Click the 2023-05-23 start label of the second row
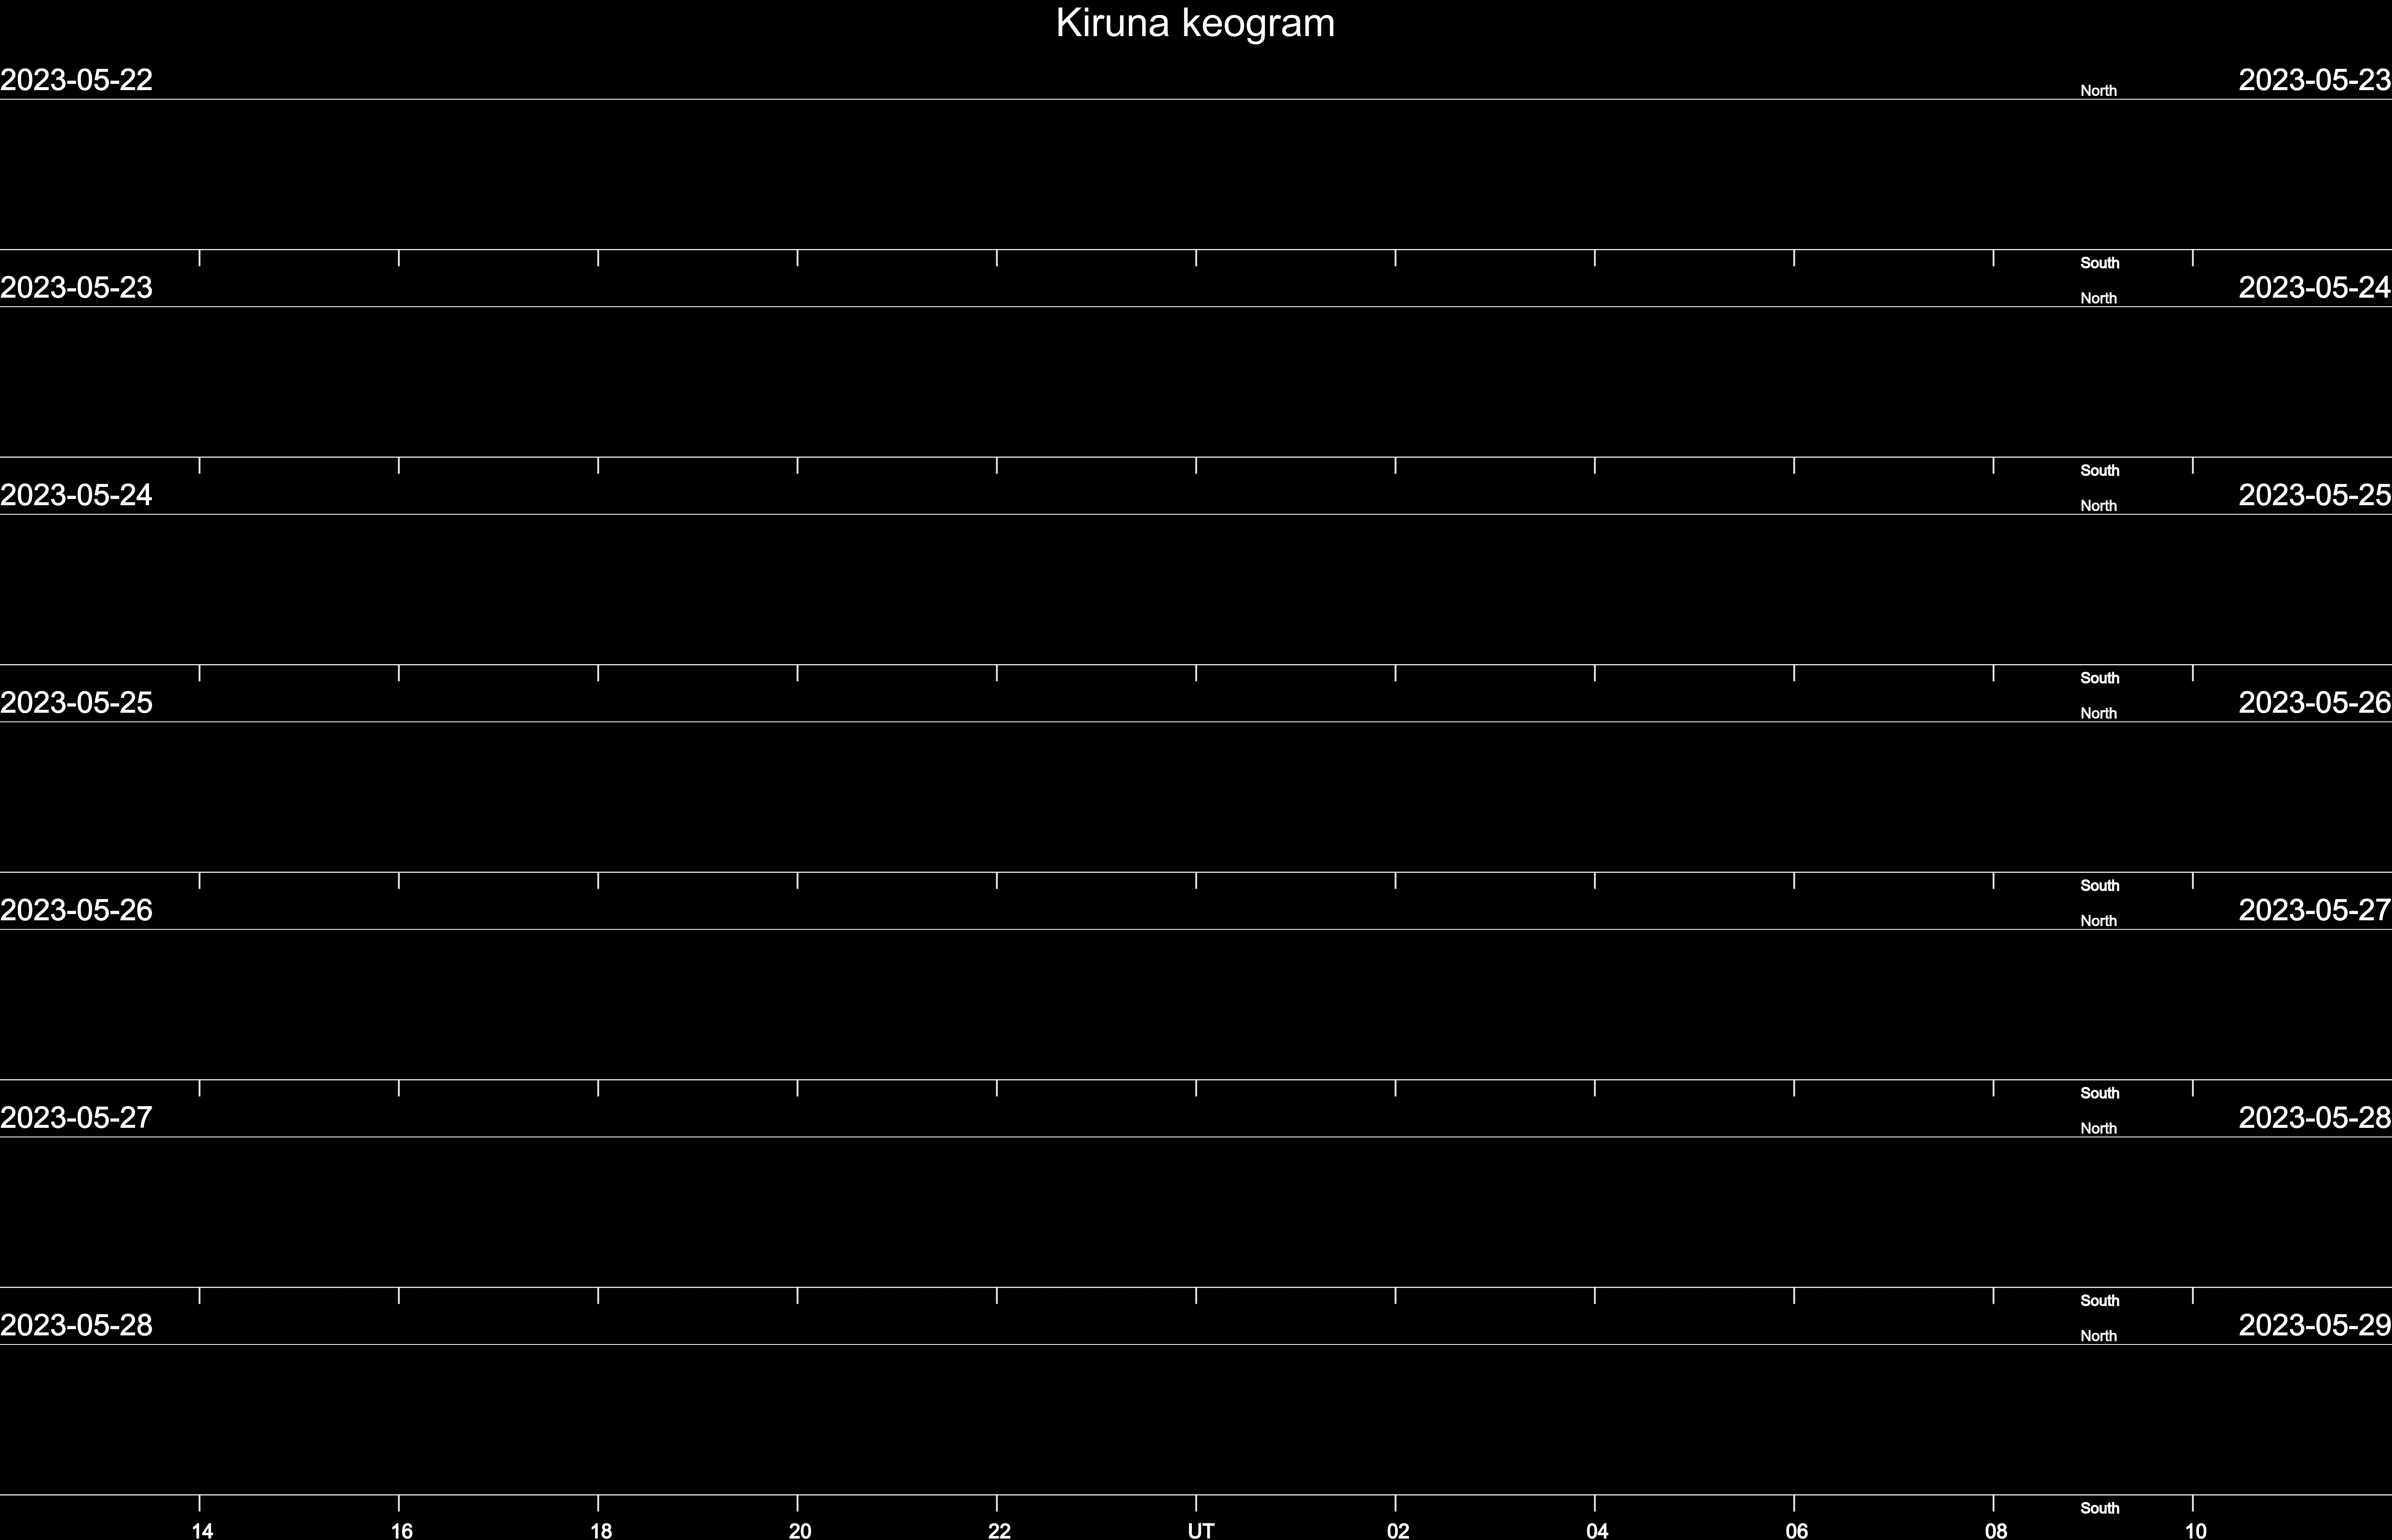The image size is (2392, 1540). pos(76,288)
